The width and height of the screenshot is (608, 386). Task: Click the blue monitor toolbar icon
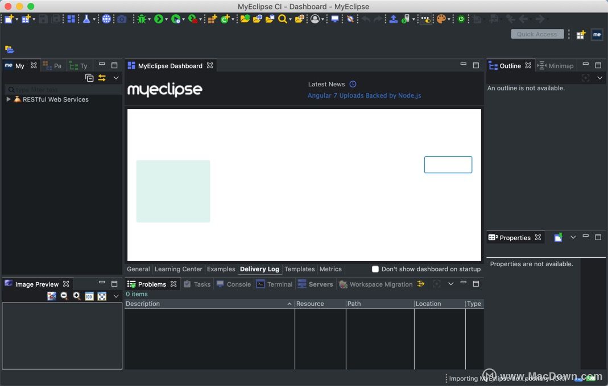[335, 19]
